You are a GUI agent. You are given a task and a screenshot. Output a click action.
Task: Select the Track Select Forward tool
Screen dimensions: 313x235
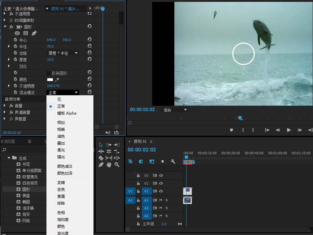[x=109, y=145]
